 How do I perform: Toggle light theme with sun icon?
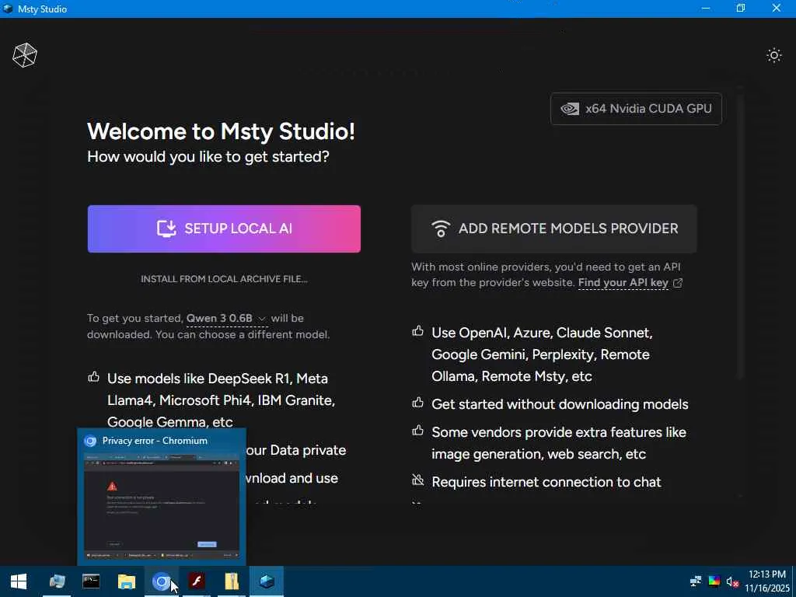pyautogui.click(x=773, y=55)
